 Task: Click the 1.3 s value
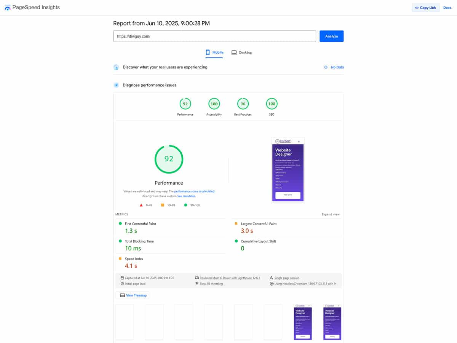(131, 231)
